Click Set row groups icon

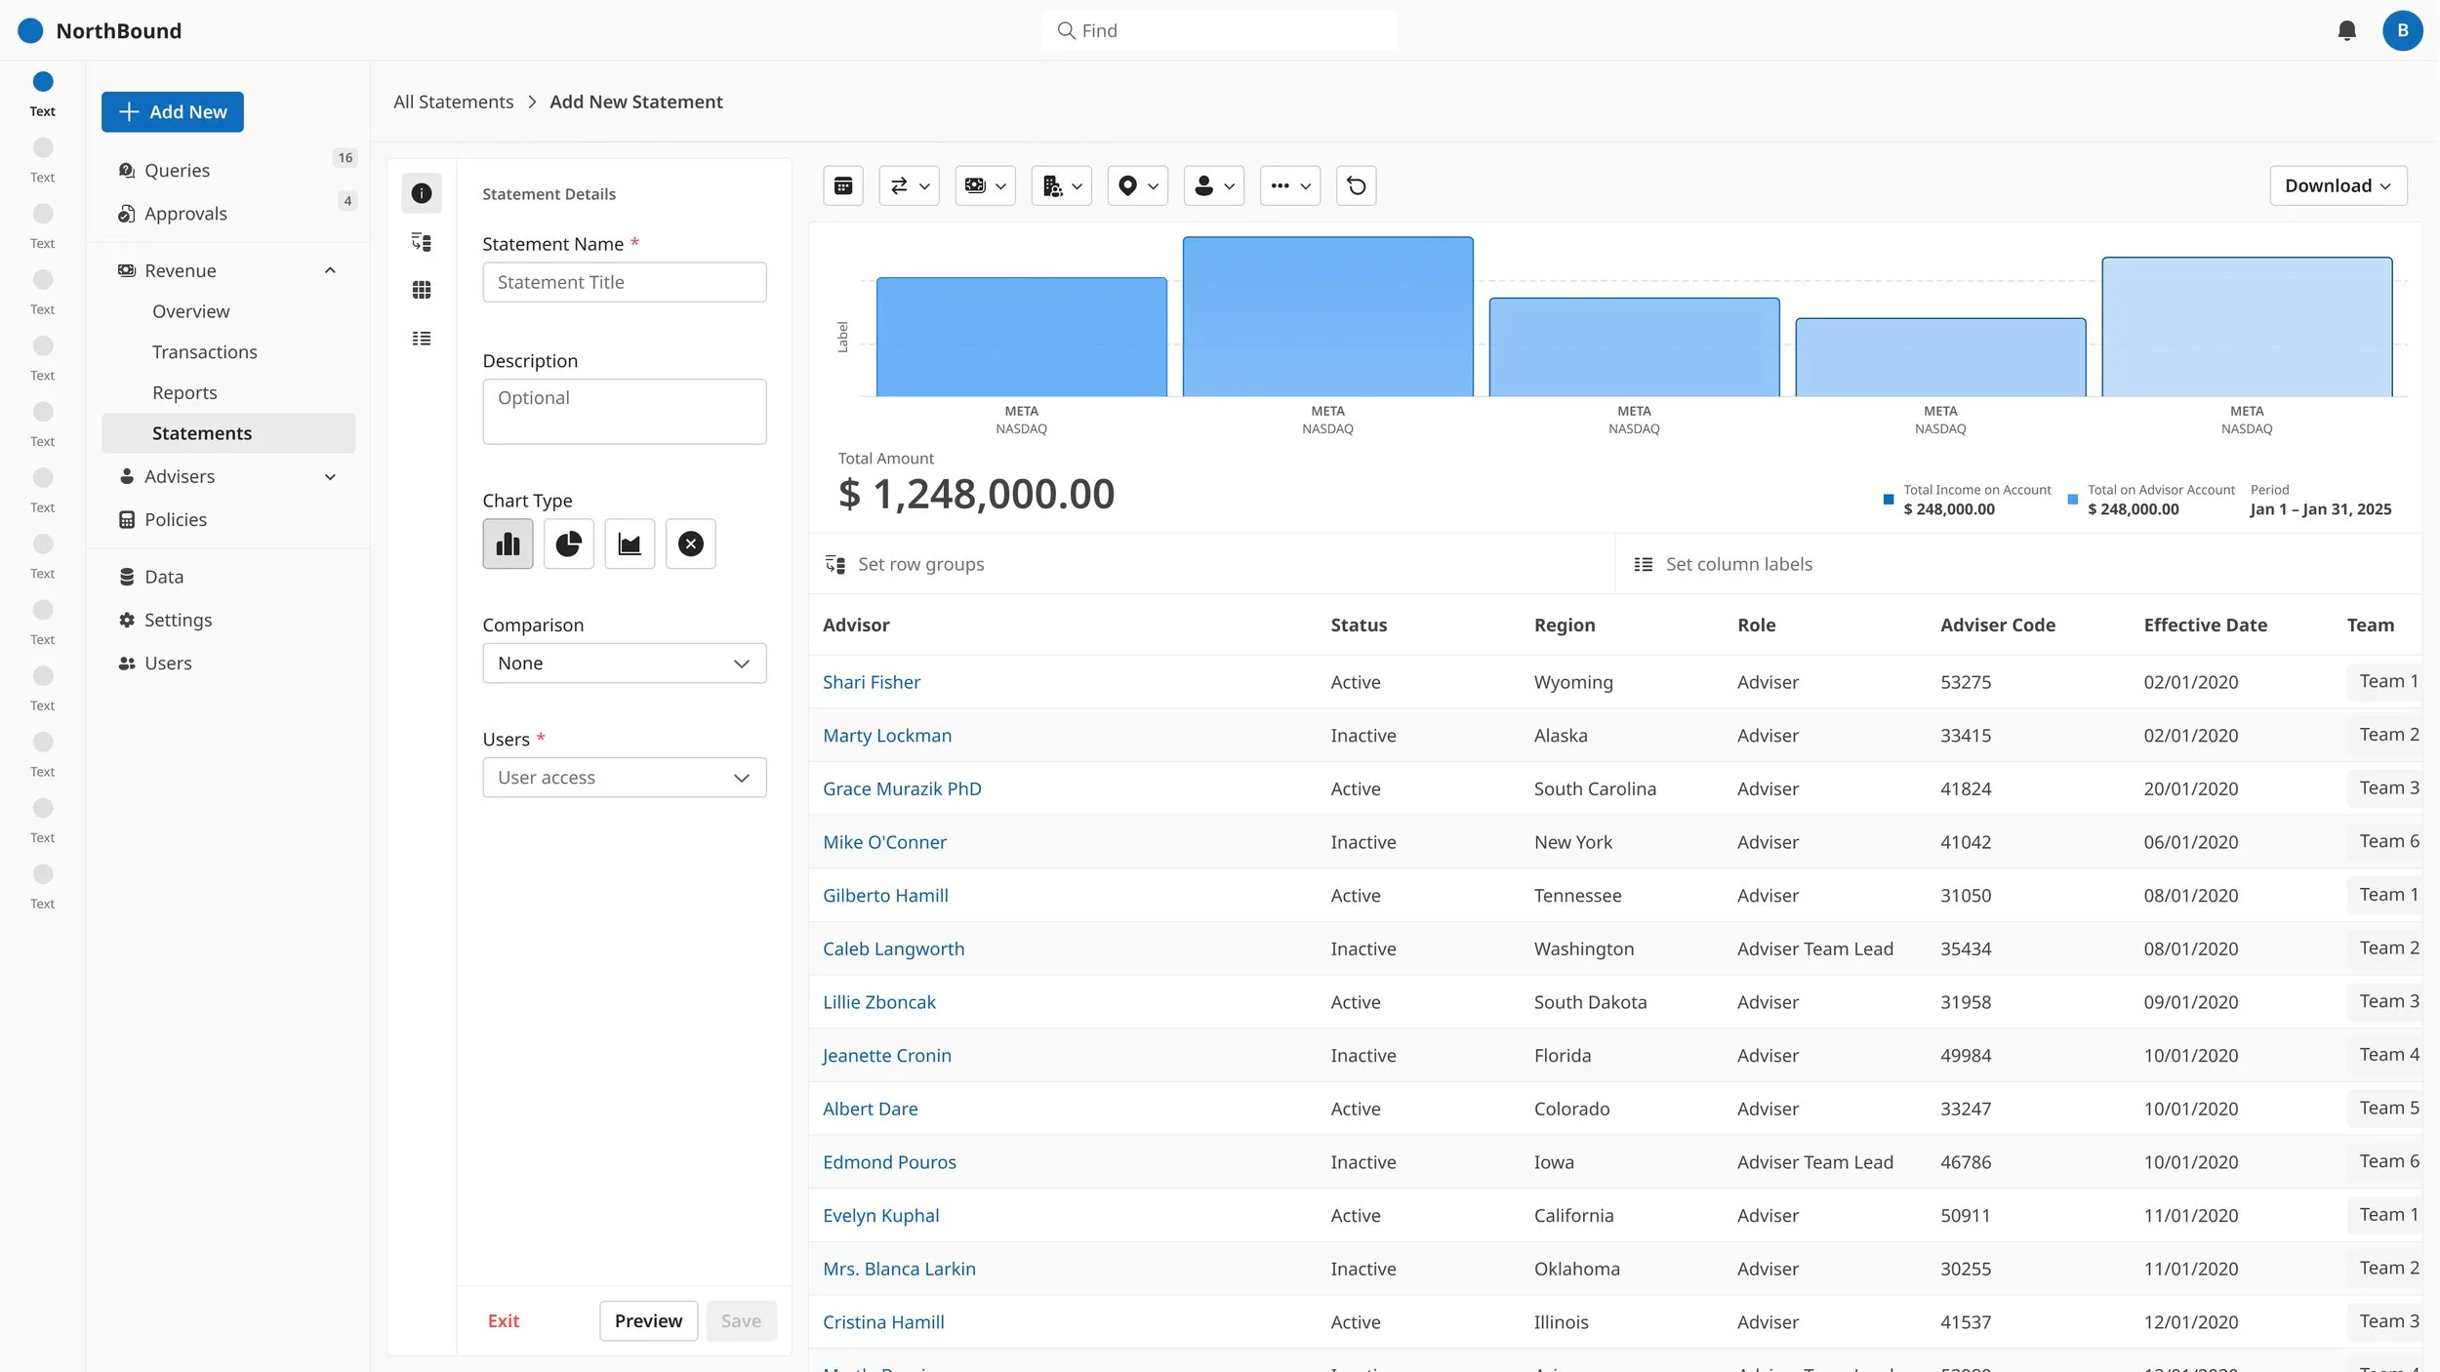834,564
